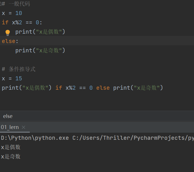The width and height of the screenshot is (194, 172).
Task: Click the line 'x = 15'
Action: (12, 78)
